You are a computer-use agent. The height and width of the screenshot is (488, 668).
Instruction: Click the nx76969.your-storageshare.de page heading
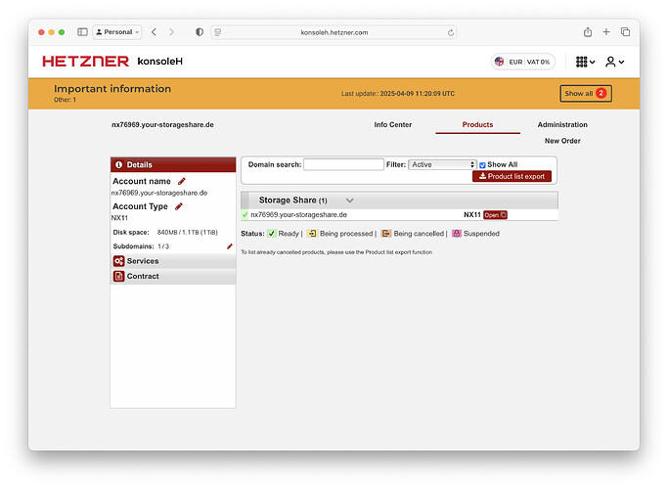(x=162, y=125)
